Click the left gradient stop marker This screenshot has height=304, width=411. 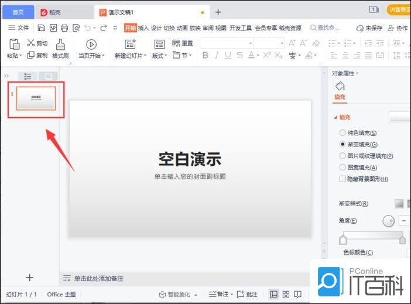343,240
